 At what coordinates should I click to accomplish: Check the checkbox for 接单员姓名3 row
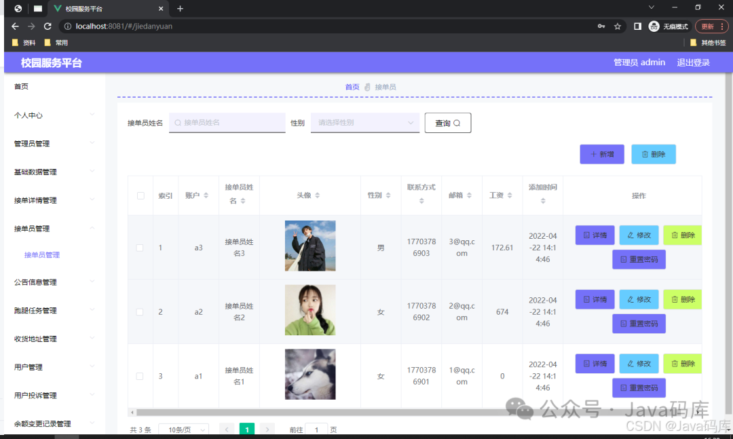[140, 247]
